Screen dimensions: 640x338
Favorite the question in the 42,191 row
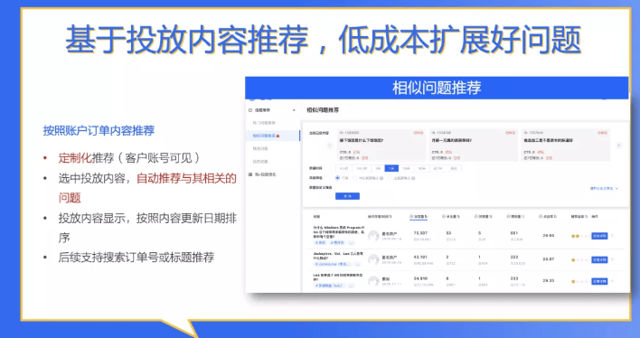pos(613,259)
